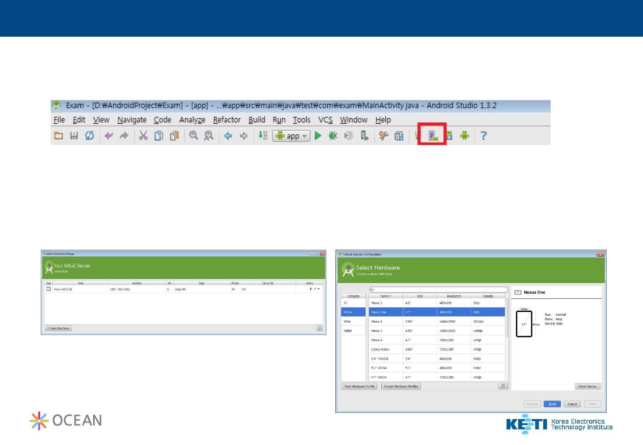Click Cancel in Virtual Device Configuration
The image size is (643, 445).
click(573, 404)
